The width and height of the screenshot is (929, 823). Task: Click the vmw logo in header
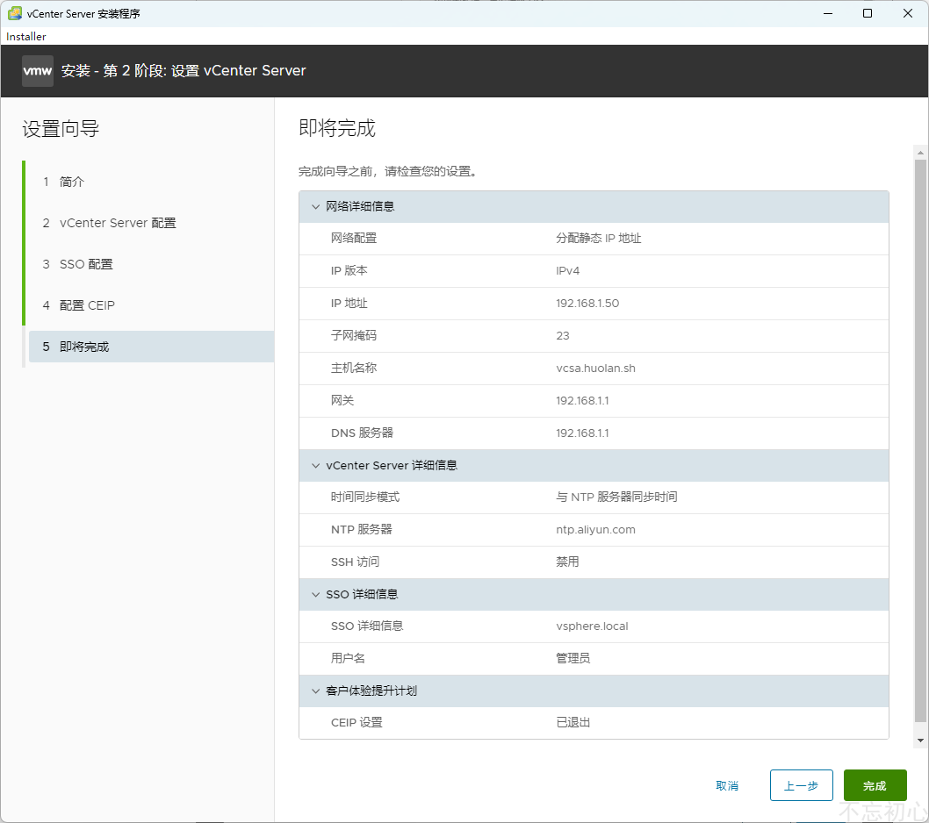coord(38,71)
